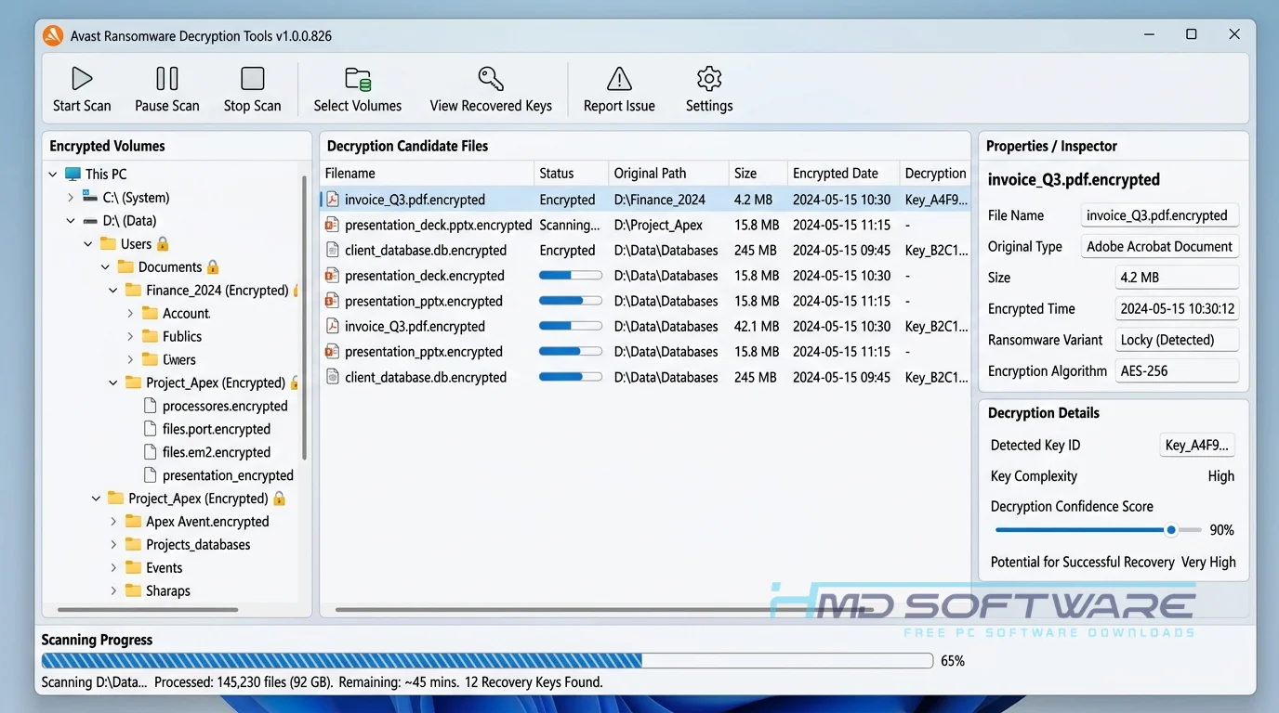Sort by Encrypted Date column
Viewport: 1279px width, 713px height.
843,174
